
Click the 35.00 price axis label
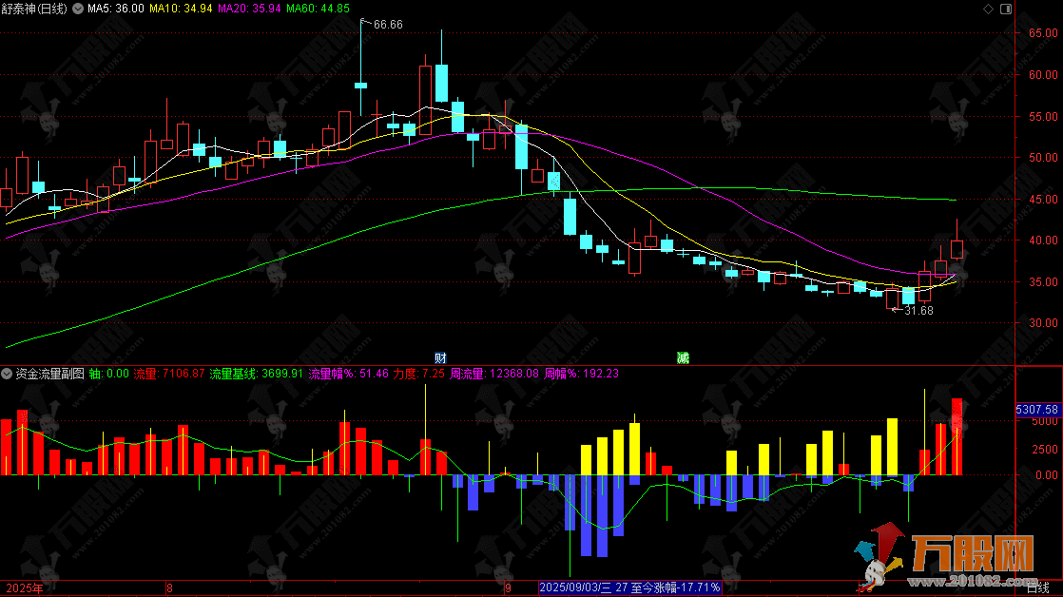[1043, 282]
